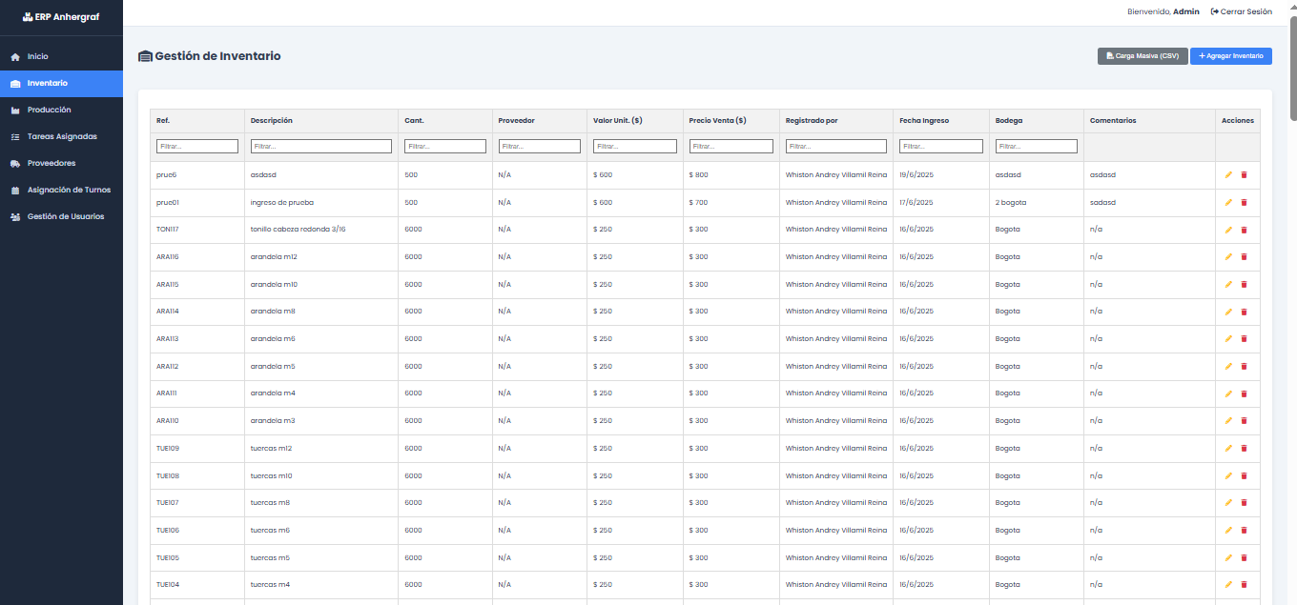The height and width of the screenshot is (605, 1297).
Task: Open Tareas Asignadas in sidebar
Action: pyautogui.click(x=62, y=137)
